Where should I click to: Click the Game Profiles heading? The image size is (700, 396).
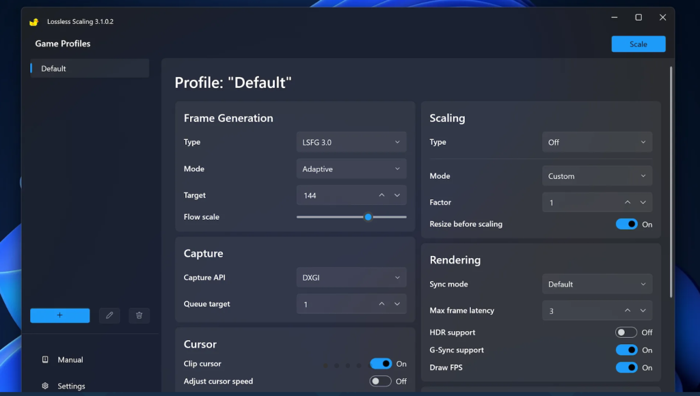point(62,44)
